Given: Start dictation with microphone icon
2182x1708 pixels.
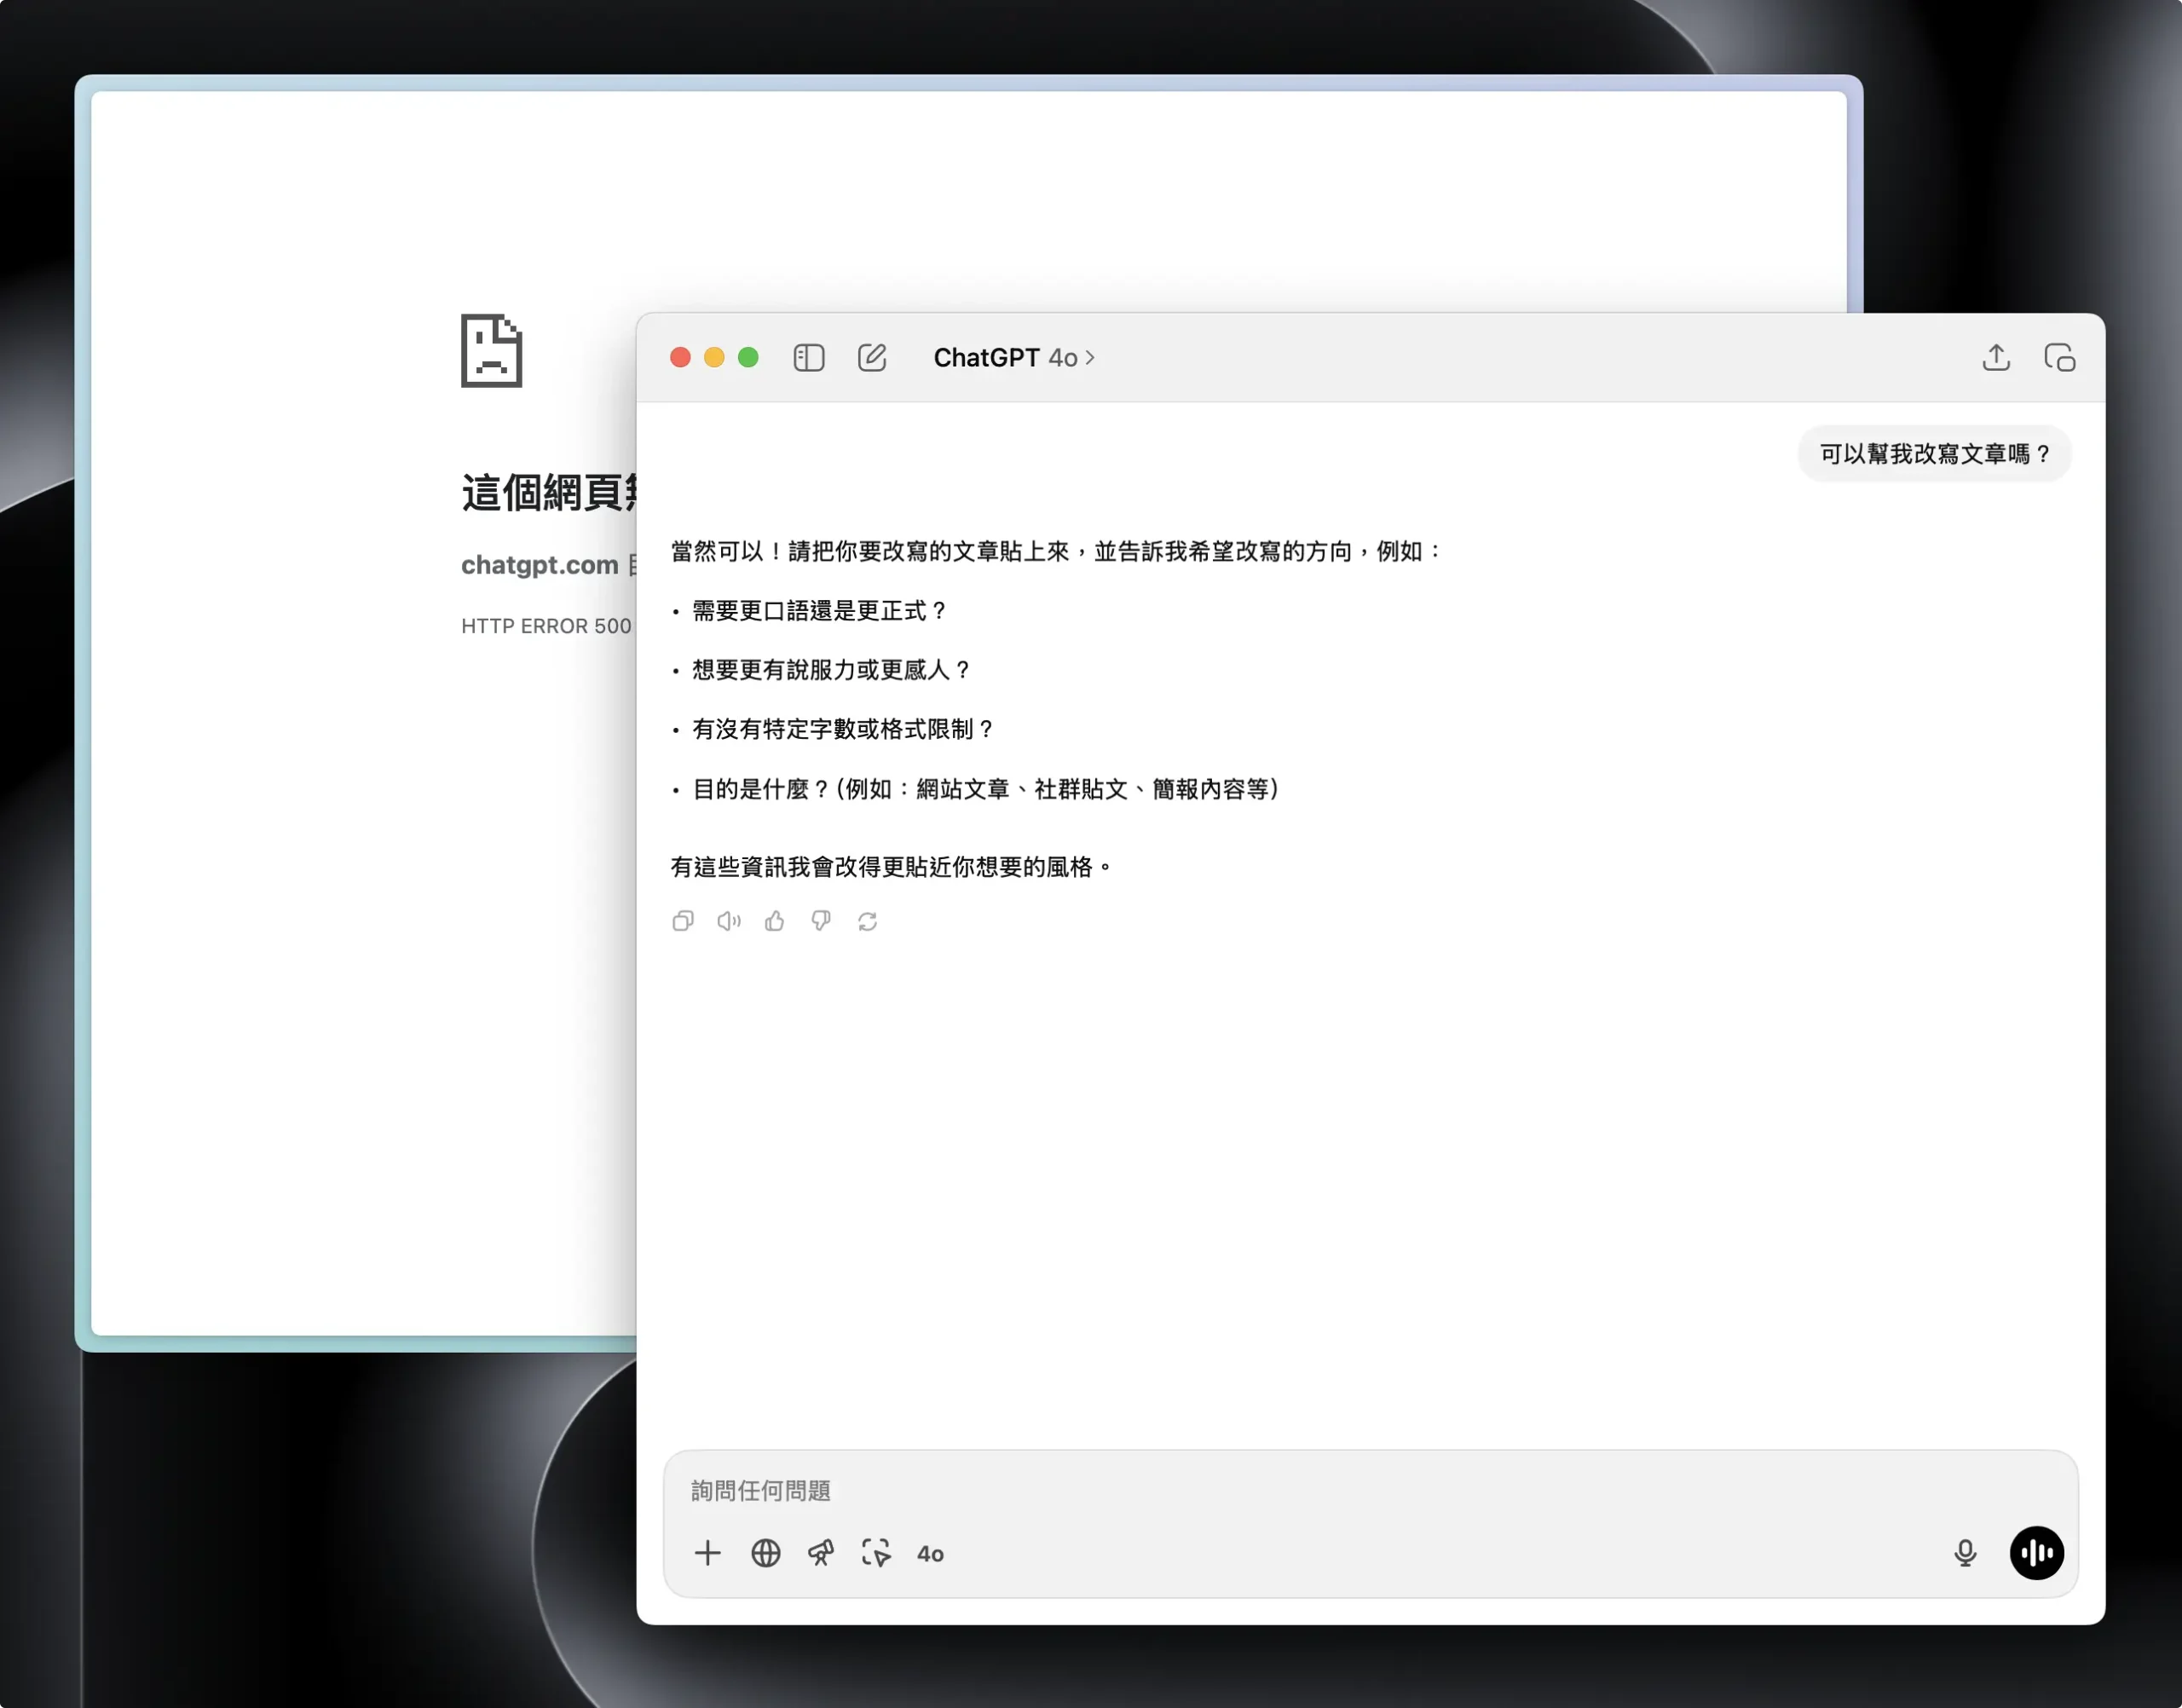Looking at the screenshot, I should point(1965,1553).
